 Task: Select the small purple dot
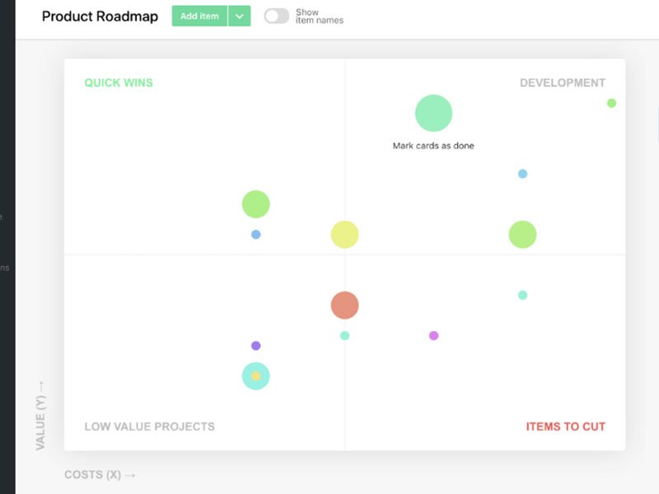point(255,346)
